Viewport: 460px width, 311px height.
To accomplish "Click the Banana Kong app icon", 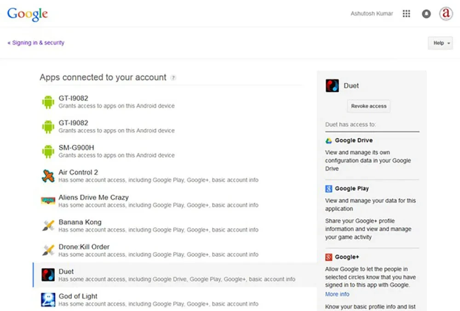I will click(x=48, y=226).
